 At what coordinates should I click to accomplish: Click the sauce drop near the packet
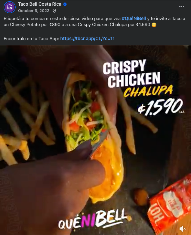(141, 197)
